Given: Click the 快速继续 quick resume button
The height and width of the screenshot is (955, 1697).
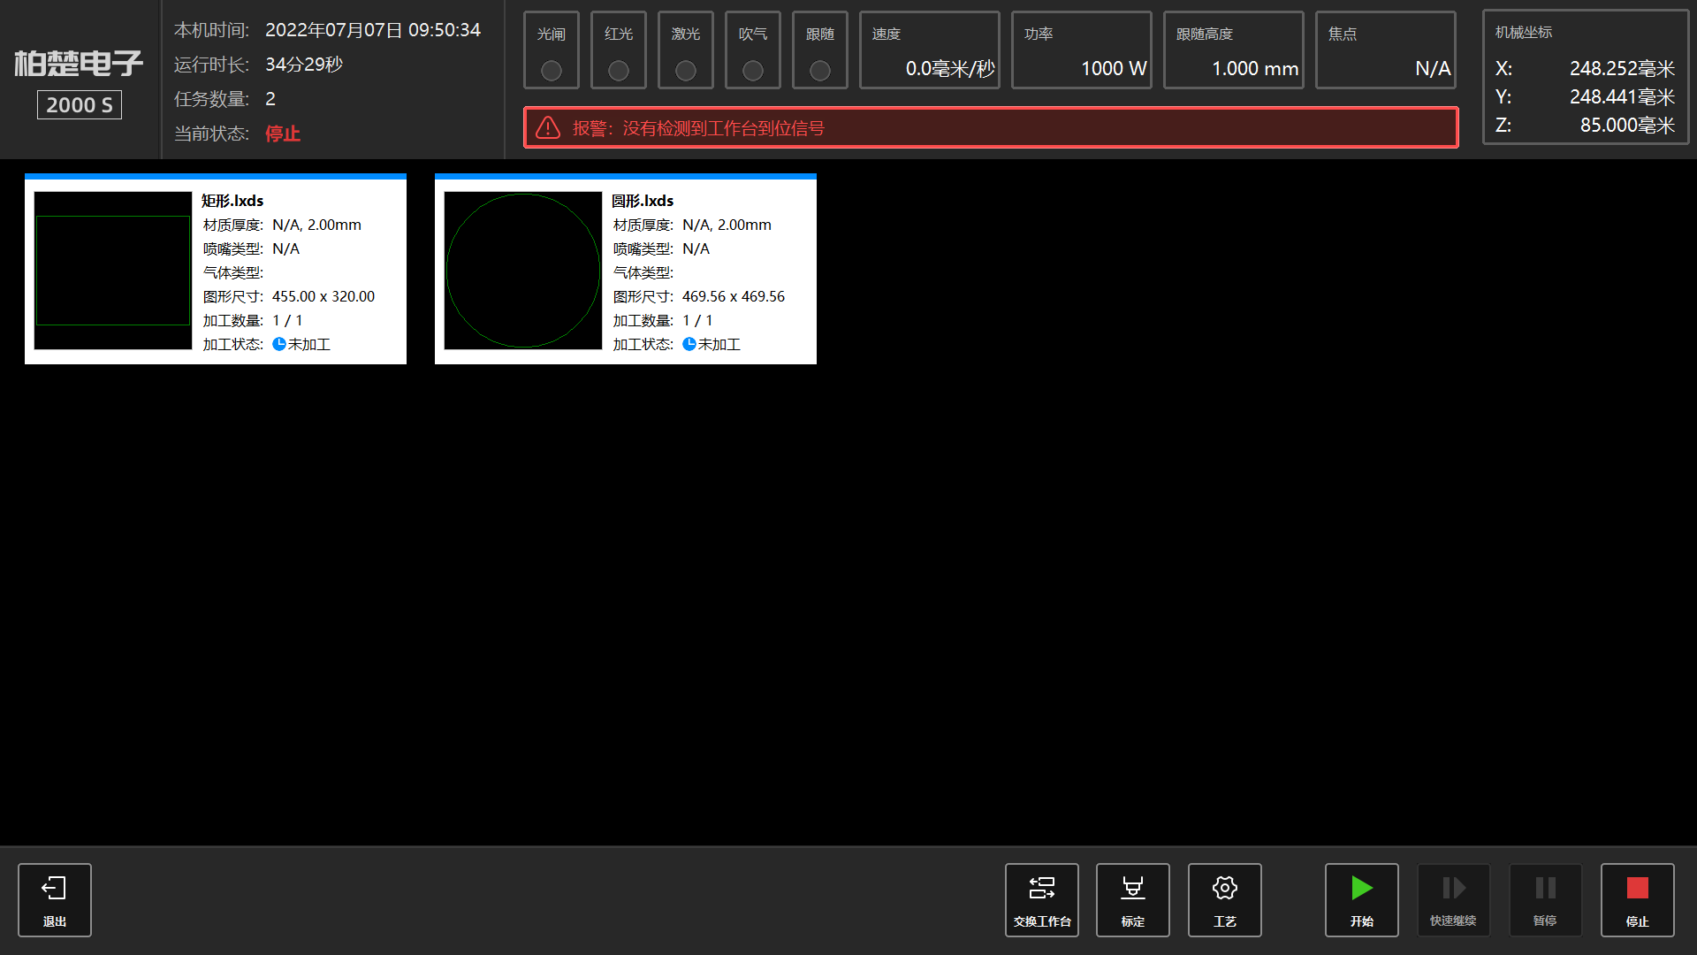Looking at the screenshot, I should (x=1454, y=899).
